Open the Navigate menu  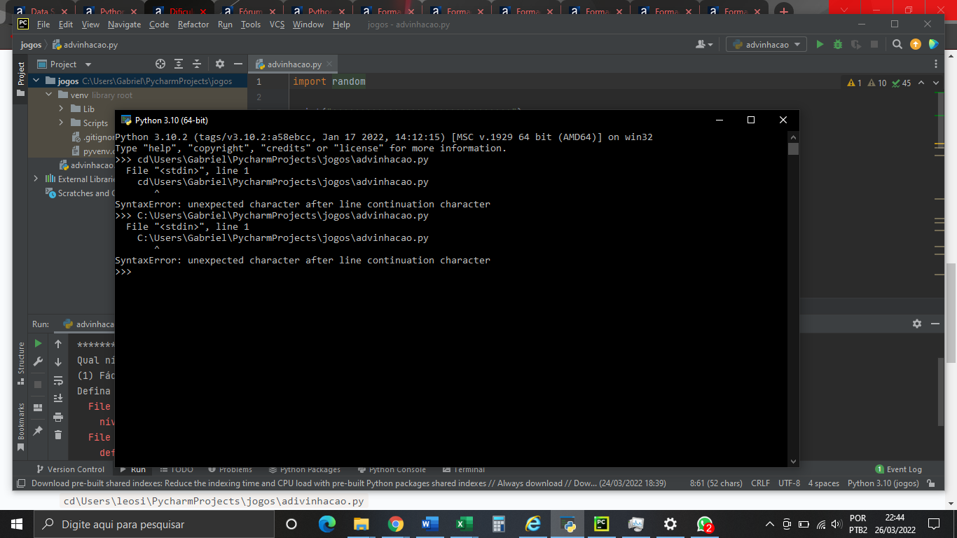pos(124,25)
